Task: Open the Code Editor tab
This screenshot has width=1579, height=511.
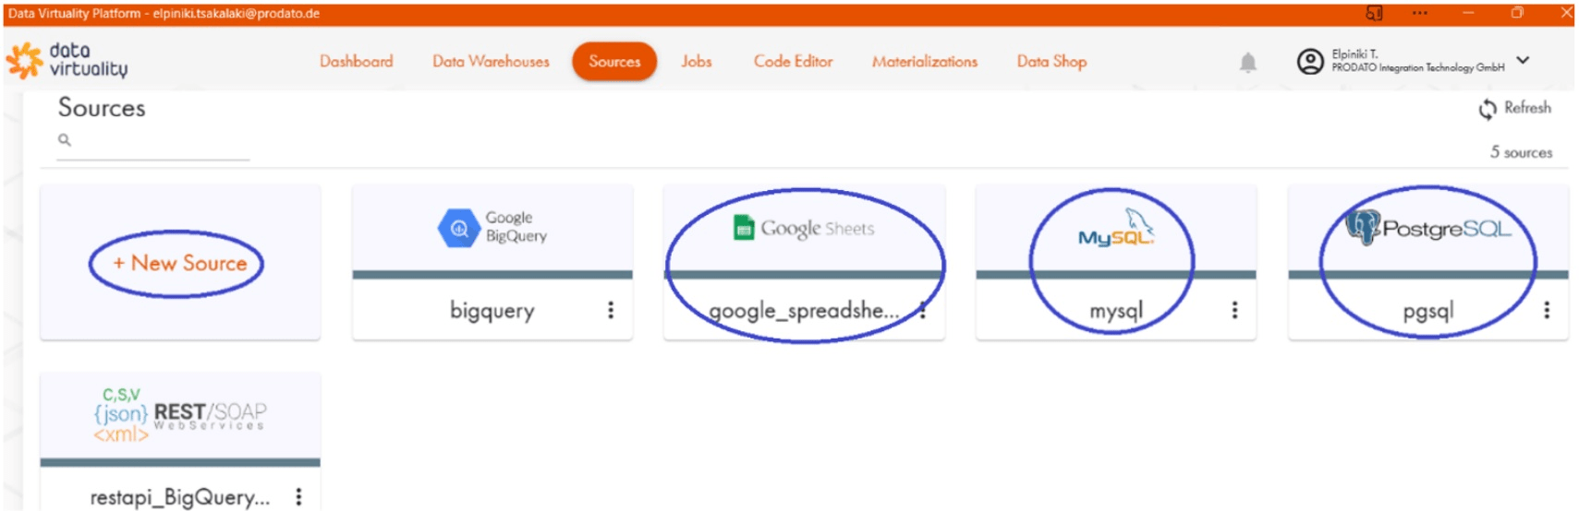Action: tap(793, 62)
